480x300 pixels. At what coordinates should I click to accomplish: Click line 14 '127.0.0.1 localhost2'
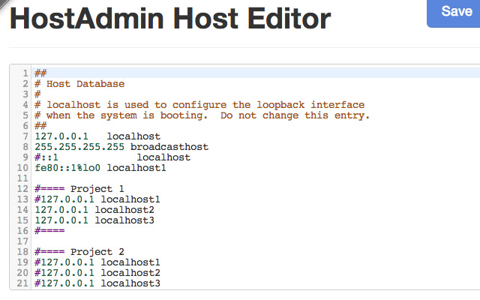point(94,210)
